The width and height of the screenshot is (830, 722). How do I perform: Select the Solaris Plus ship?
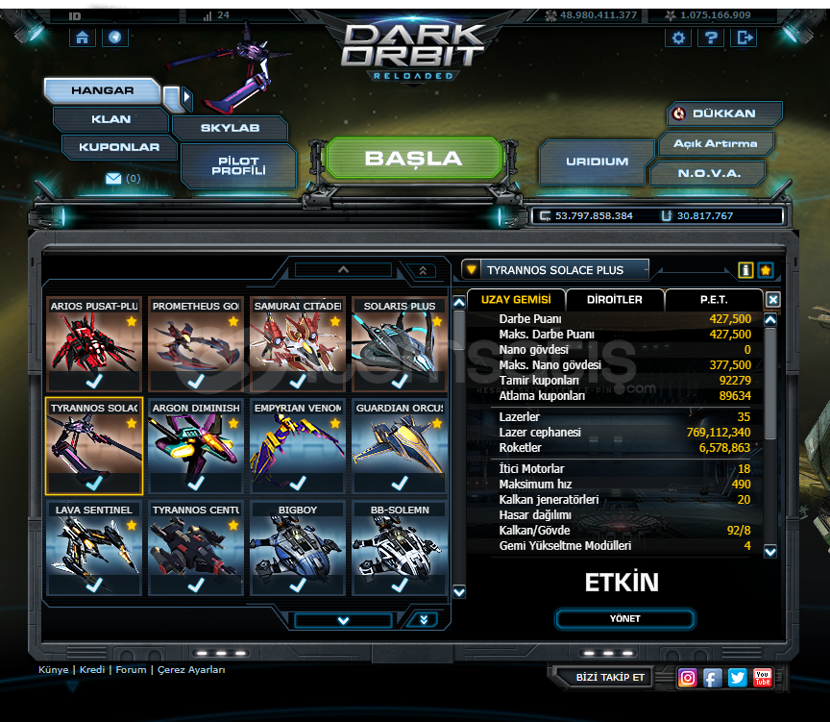point(399,344)
